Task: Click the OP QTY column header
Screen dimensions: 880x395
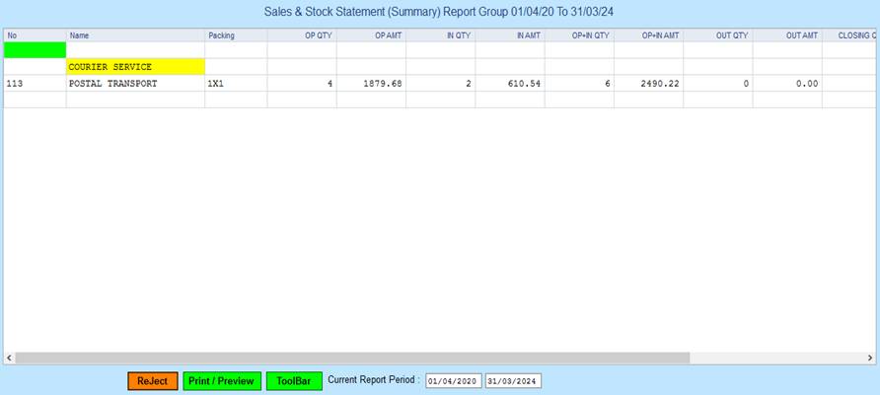Action: tap(301, 35)
